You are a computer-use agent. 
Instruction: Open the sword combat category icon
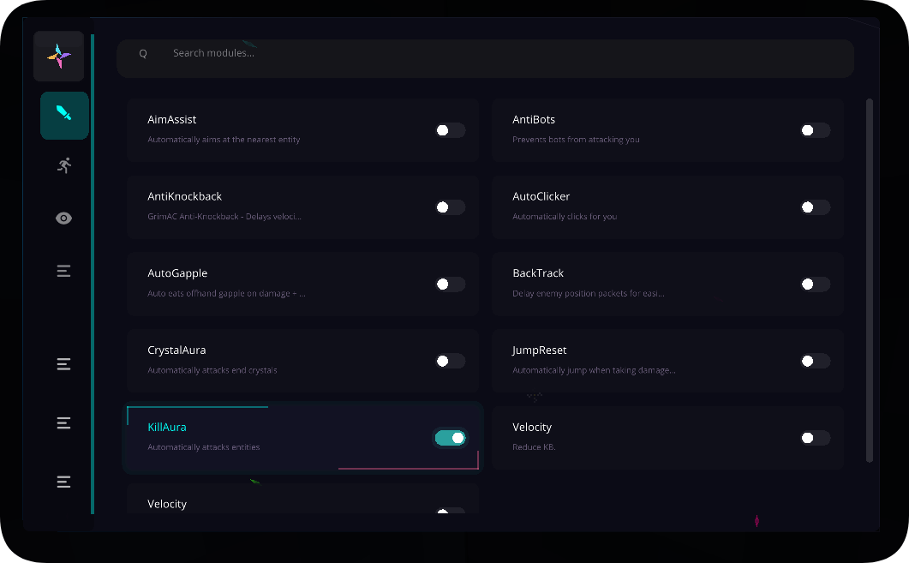(64, 115)
